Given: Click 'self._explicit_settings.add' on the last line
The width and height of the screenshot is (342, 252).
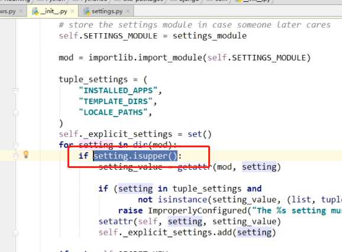Looking at the screenshot, I should pos(165,232).
